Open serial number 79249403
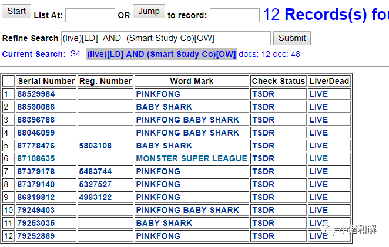Viewport: 389px width, 247px height. (x=36, y=210)
